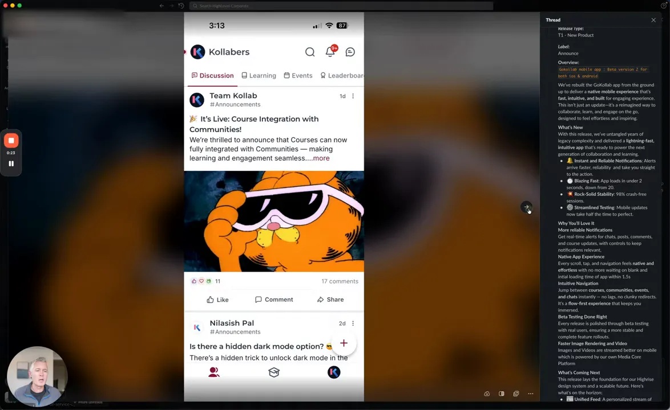Image resolution: width=670 pixels, height=410 pixels.
Task: Click the Search HighLevel Corporate field
Action: coord(341,6)
